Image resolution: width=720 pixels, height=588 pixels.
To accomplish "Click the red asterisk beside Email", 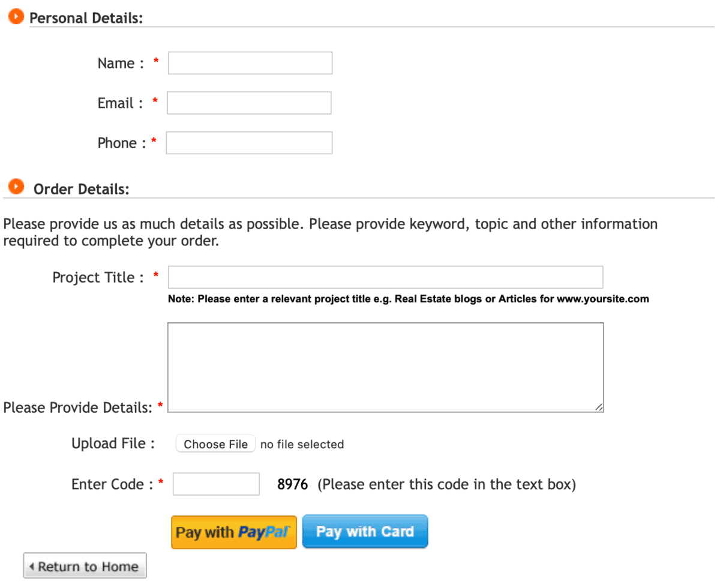I will 155,101.
